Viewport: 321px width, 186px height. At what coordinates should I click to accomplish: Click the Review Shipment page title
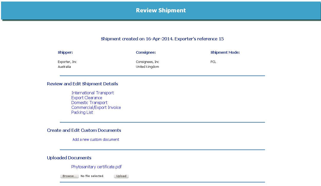point(161,11)
